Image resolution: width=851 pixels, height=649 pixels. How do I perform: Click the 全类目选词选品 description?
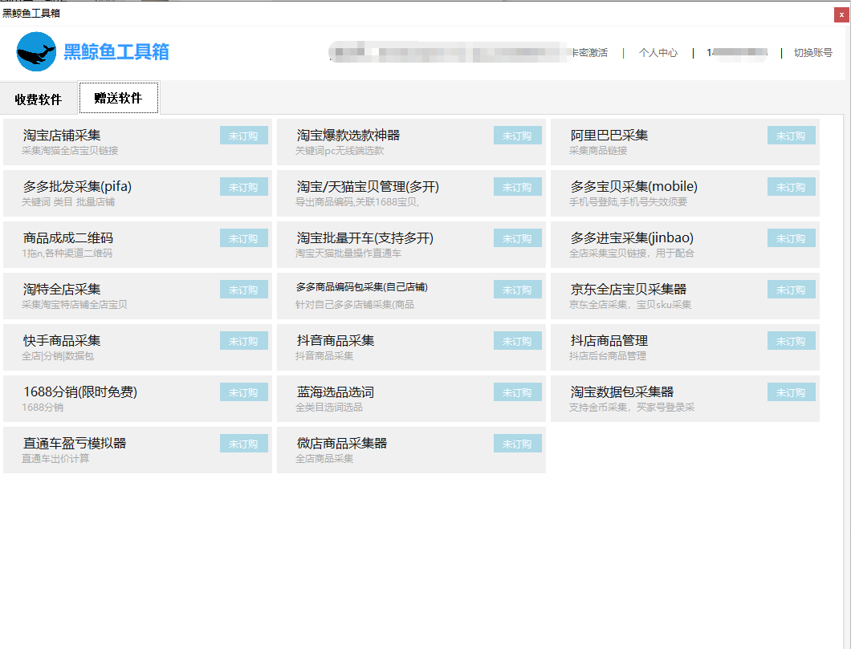point(329,408)
